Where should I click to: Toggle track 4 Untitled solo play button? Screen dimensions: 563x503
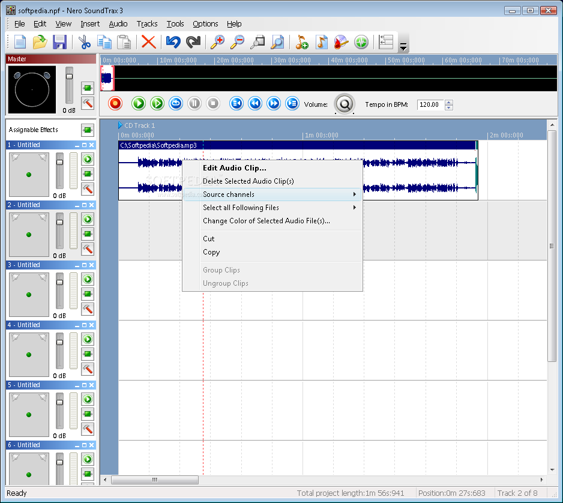point(88,339)
